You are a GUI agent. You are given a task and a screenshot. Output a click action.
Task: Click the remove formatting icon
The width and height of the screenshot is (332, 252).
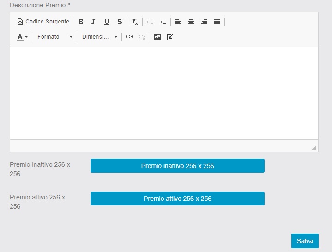tap(134, 22)
